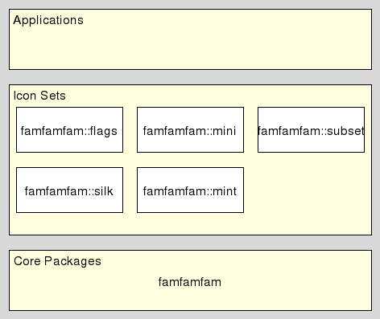Screen dimensions: 380x319
Task: Select the famfamfam::mint package box
Action: tap(190, 190)
